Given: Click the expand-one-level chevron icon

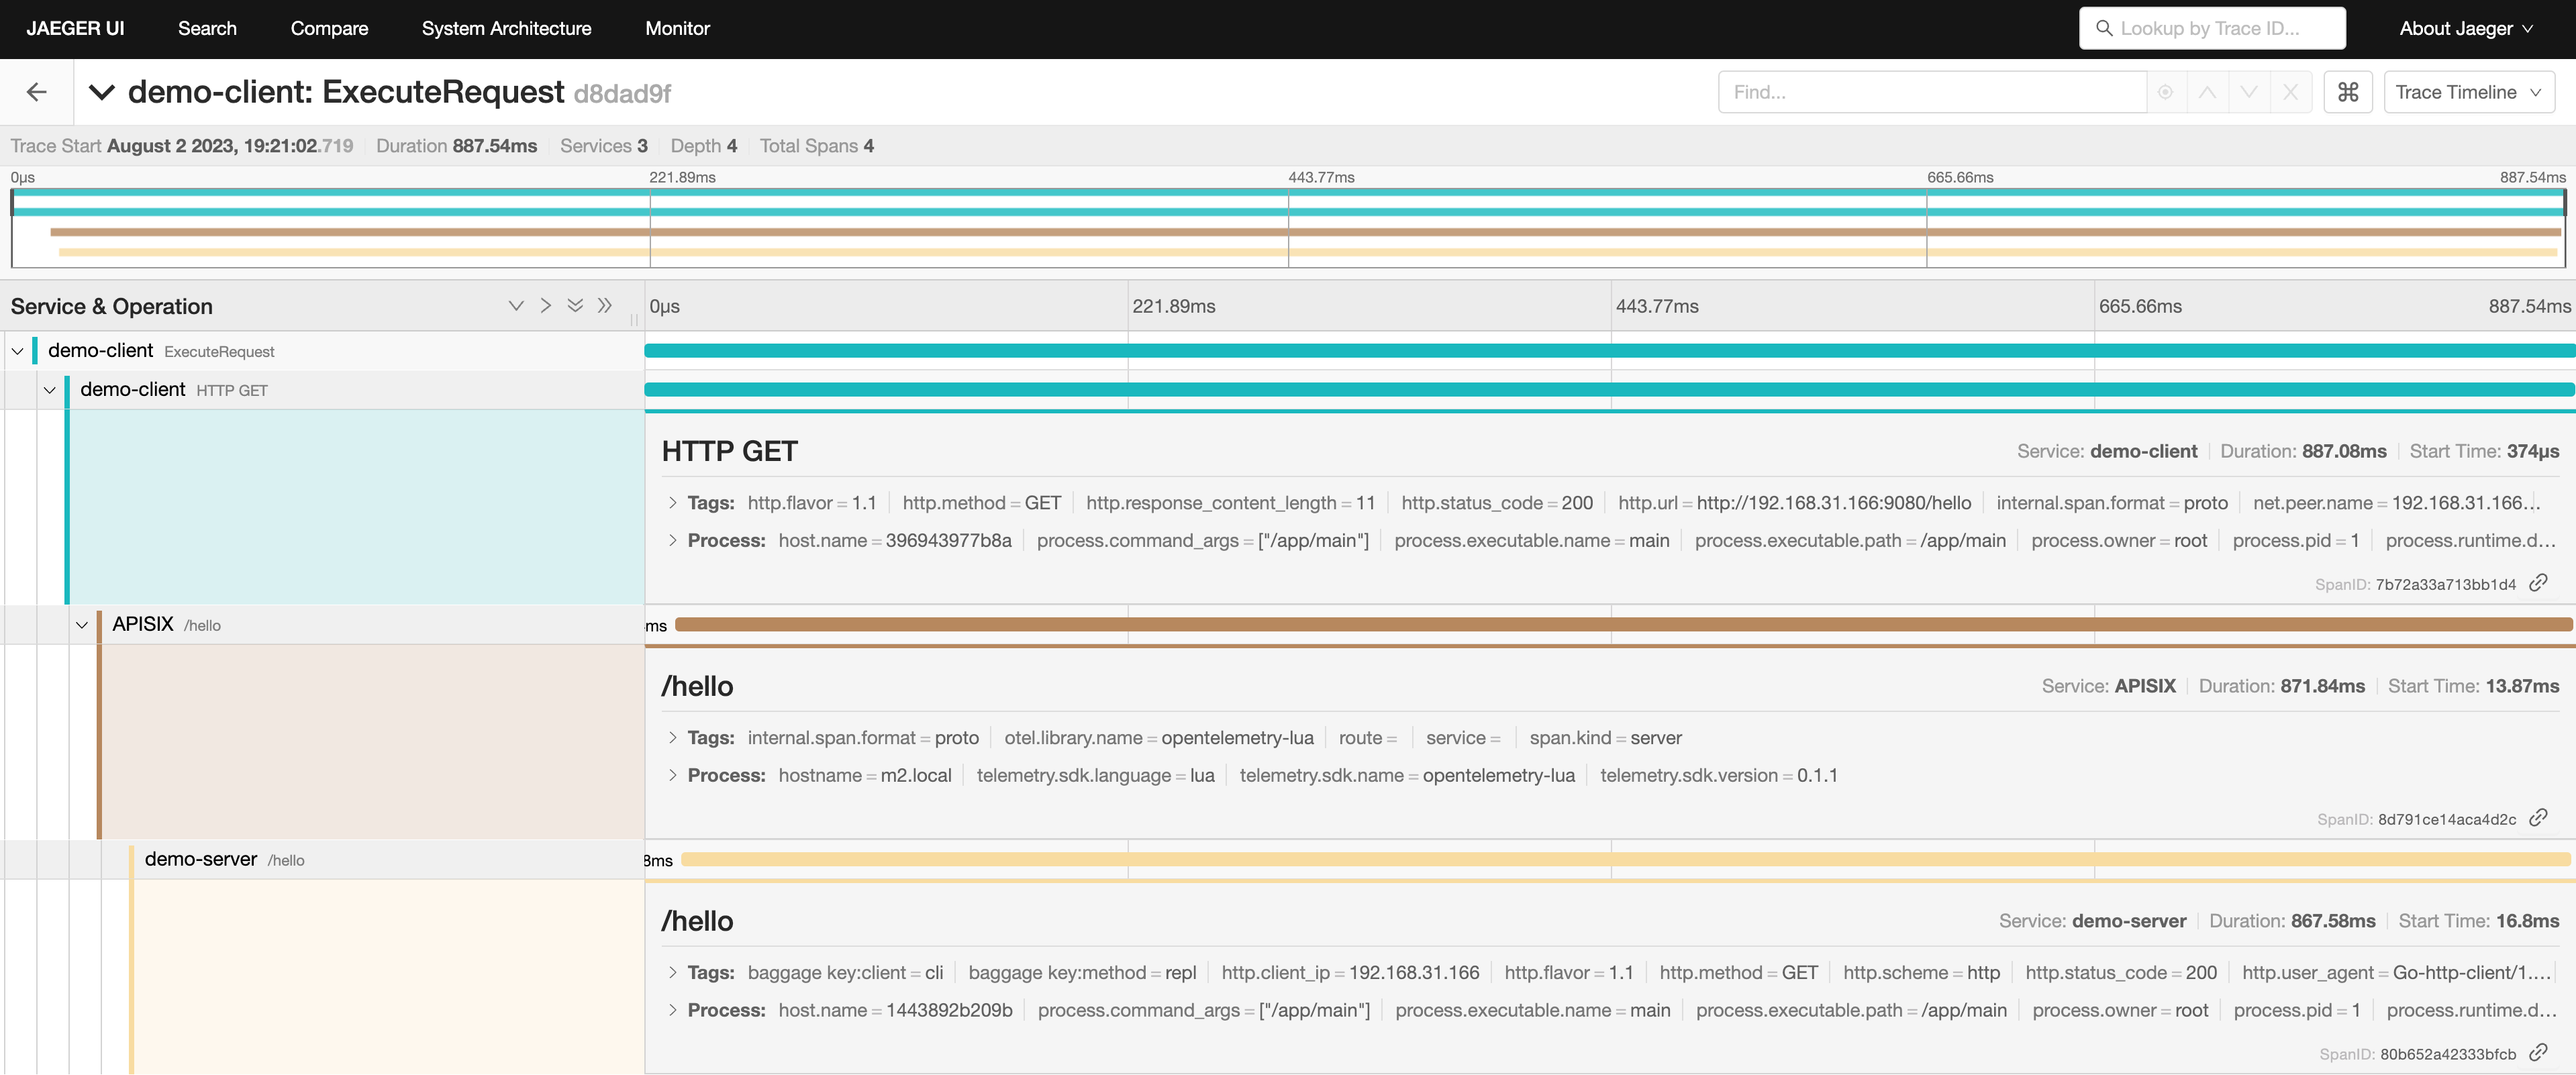Looking at the screenshot, I should click(x=516, y=306).
